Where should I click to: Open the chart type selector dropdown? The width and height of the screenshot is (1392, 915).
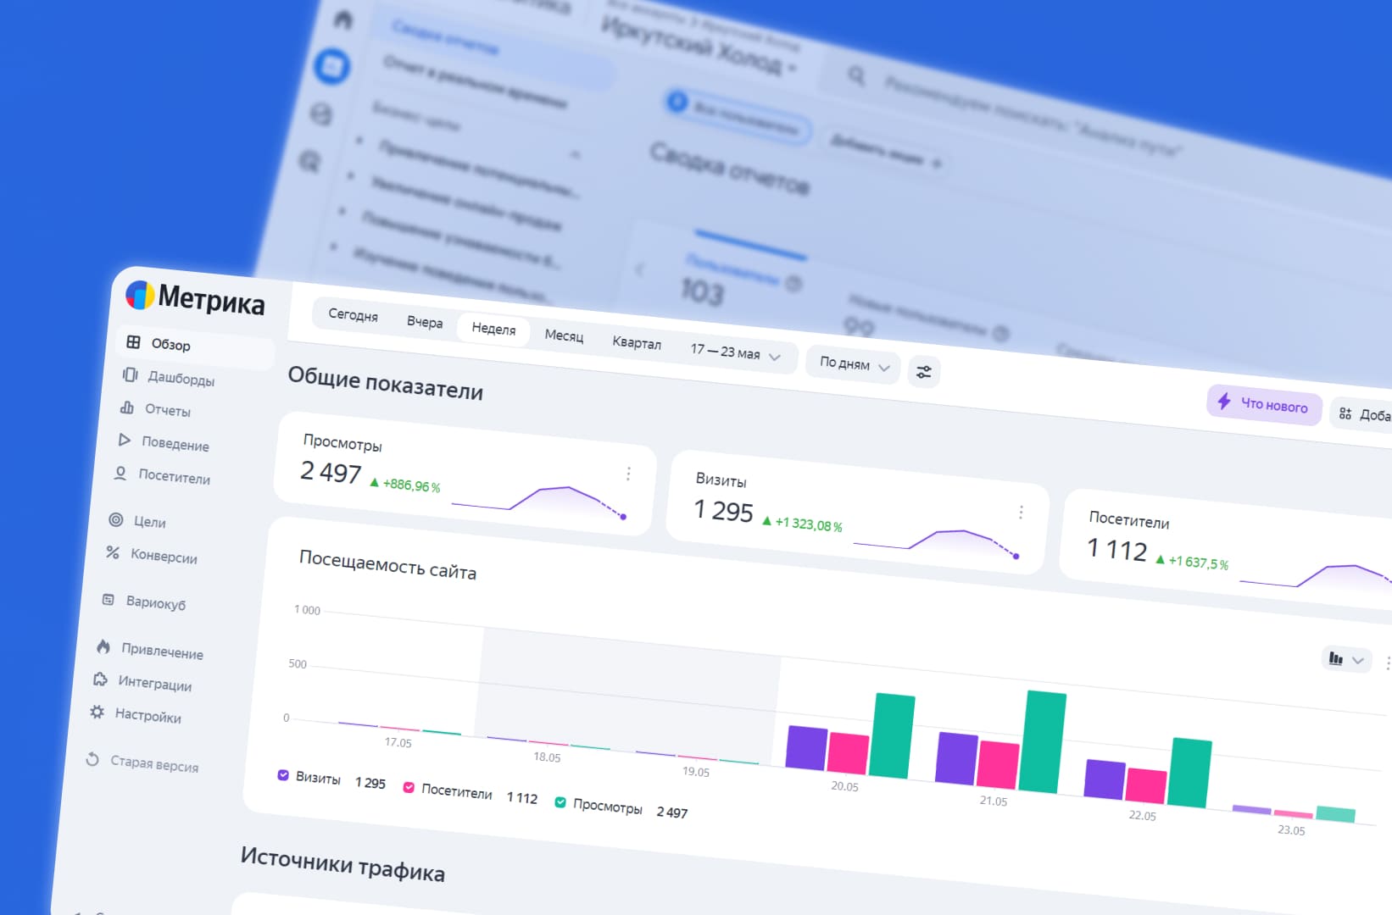pyautogui.click(x=1347, y=659)
